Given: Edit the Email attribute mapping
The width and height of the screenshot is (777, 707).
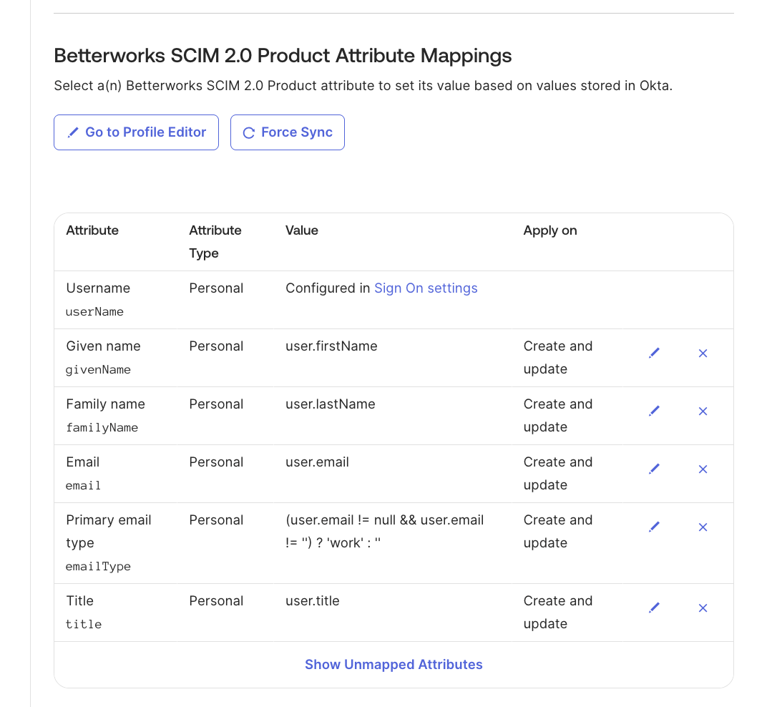Looking at the screenshot, I should click(654, 469).
